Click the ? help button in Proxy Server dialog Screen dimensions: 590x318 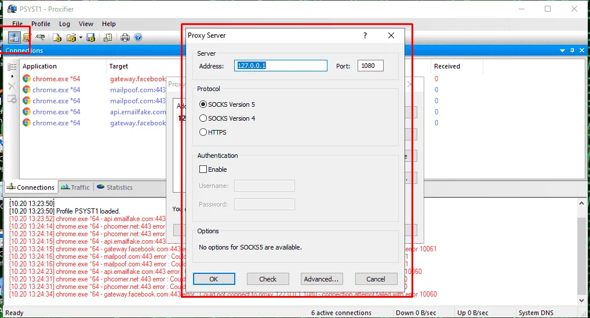(365, 35)
